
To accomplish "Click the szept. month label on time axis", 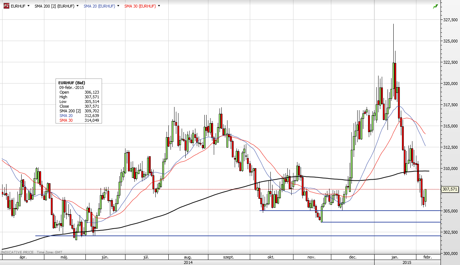I will [229, 257].
